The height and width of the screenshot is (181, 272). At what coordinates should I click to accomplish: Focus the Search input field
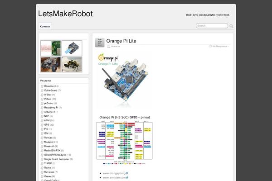click(212, 26)
